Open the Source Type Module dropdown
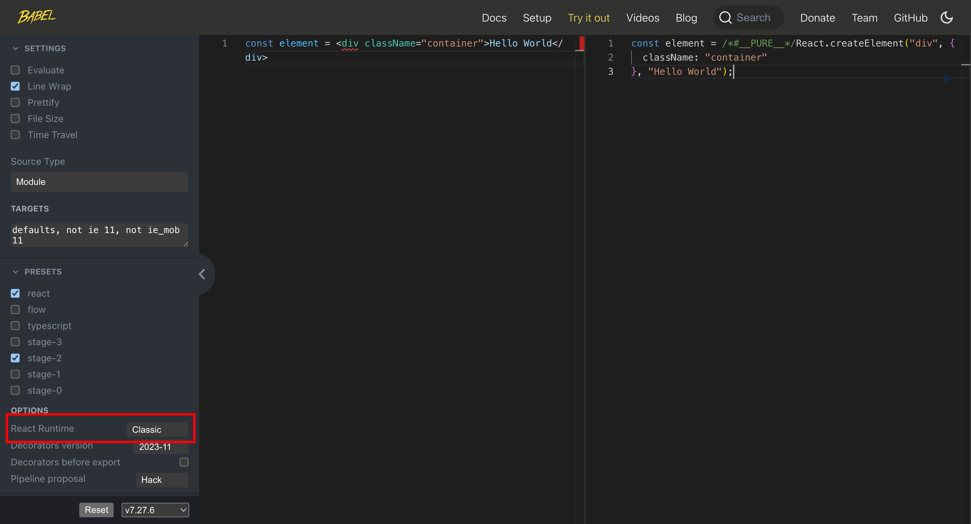The width and height of the screenshot is (971, 524). point(99,182)
